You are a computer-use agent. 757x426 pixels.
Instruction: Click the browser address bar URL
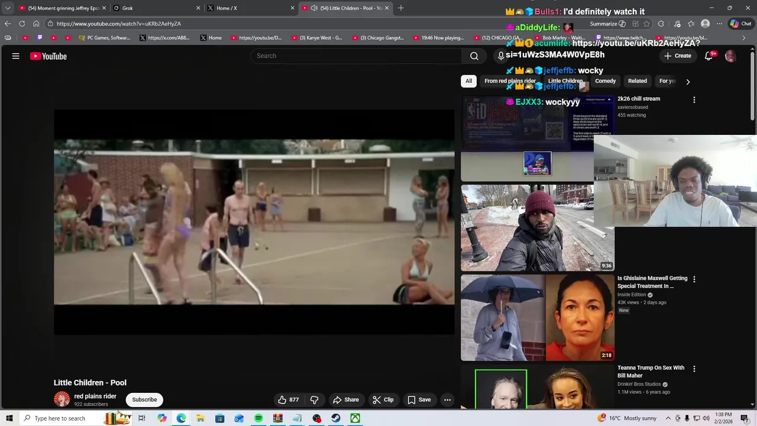[119, 24]
